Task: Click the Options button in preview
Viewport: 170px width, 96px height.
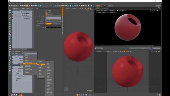Action: [98, 10]
